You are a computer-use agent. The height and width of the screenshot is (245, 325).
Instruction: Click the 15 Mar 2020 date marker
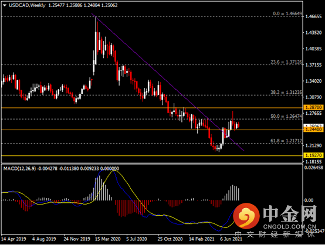(107, 239)
